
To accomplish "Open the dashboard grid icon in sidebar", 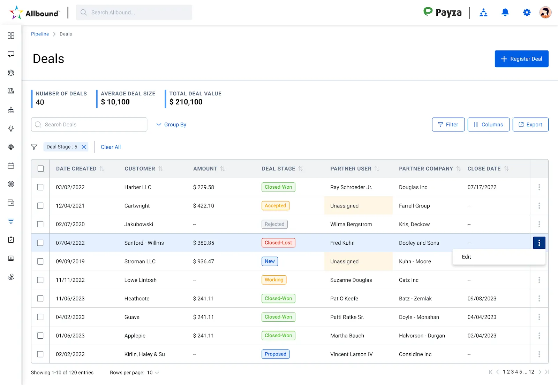I will (x=11, y=36).
